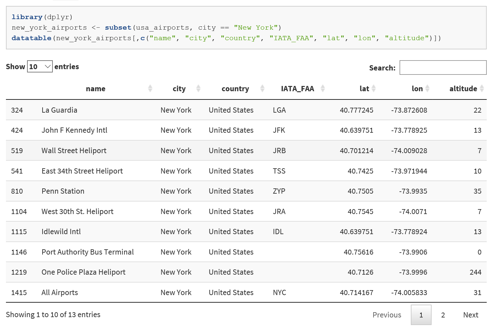Click the Penn Station table cell
The image size is (491, 328).
coord(63,191)
